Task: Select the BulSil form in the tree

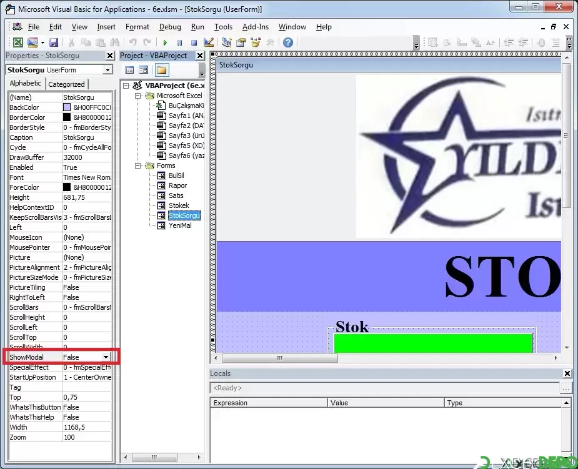Action: (x=176, y=175)
